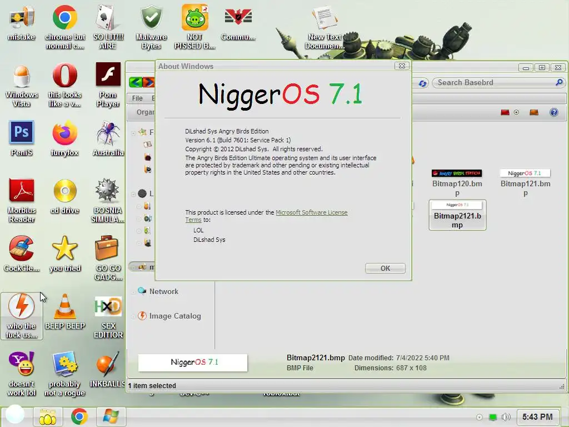Click the magnifier icon in the search box

tap(559, 82)
